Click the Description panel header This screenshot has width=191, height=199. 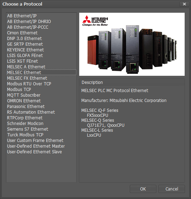132,83
